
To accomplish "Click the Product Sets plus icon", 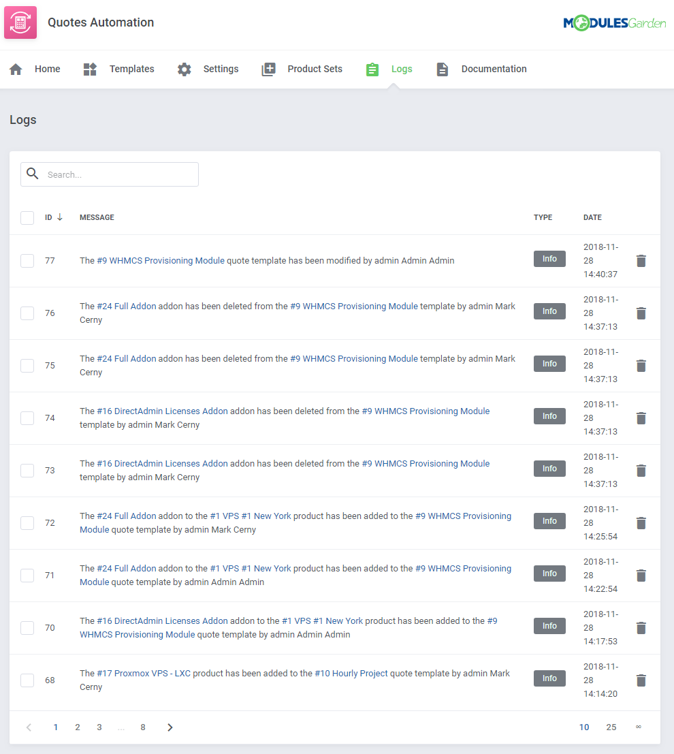I will coord(268,69).
